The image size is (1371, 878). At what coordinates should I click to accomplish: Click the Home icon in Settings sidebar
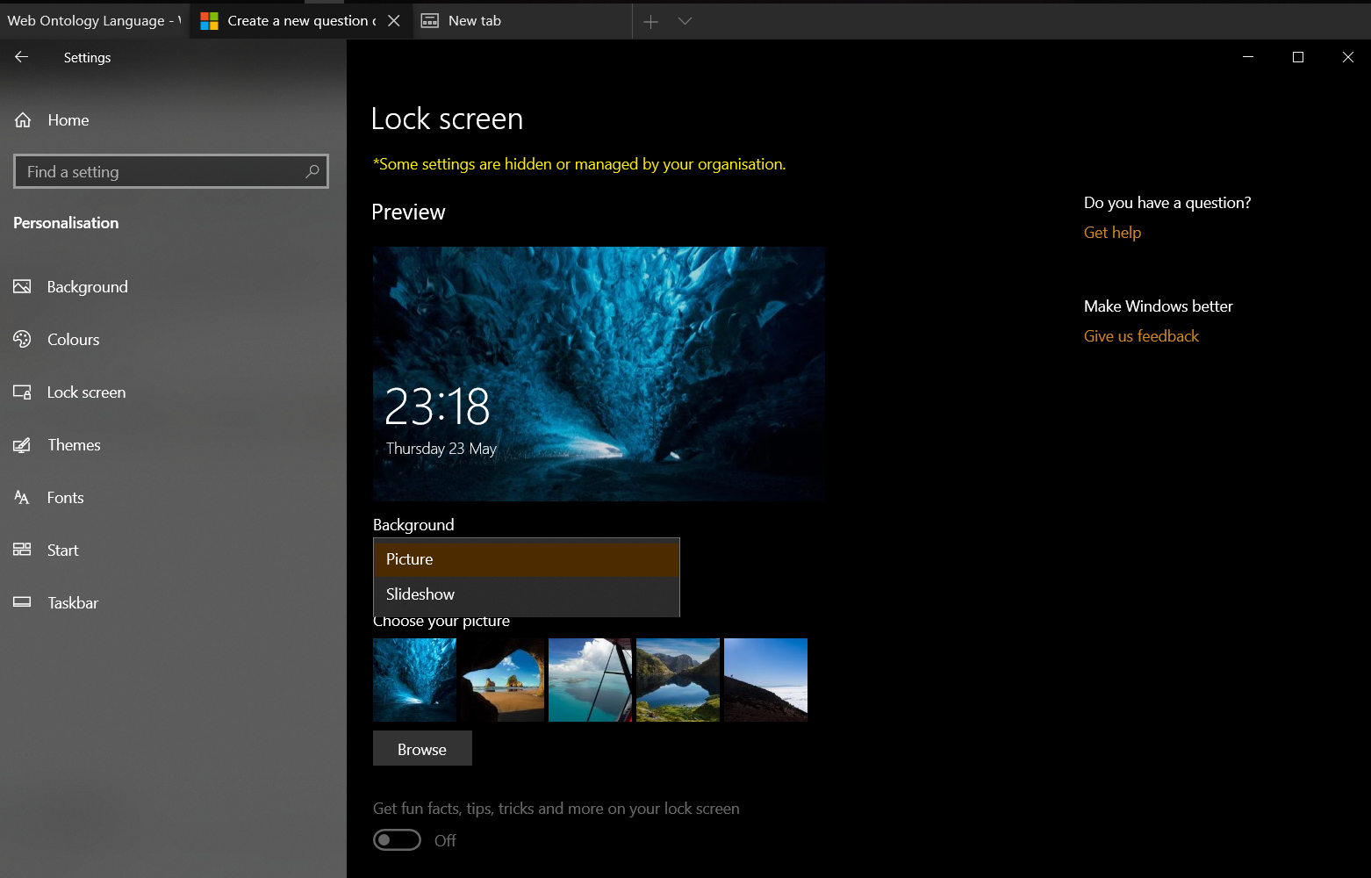pos(23,119)
